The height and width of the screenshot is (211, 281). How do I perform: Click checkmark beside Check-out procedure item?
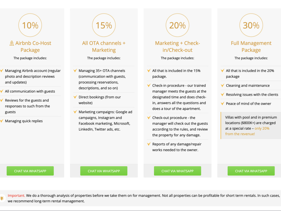click(149, 118)
